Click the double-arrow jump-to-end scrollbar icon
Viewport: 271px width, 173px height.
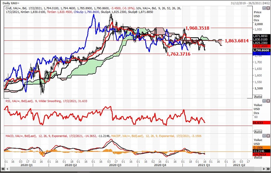coord(268,169)
